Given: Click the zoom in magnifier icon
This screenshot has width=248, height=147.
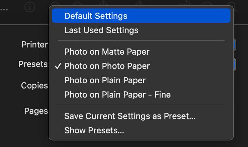Looking at the screenshot, I should 77,4.
